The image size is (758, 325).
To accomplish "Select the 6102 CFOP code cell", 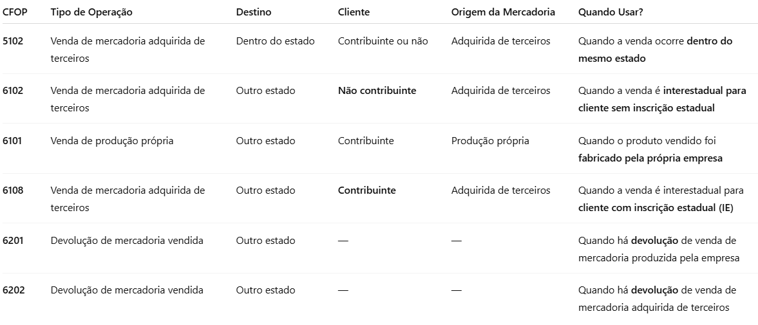I will point(13,91).
